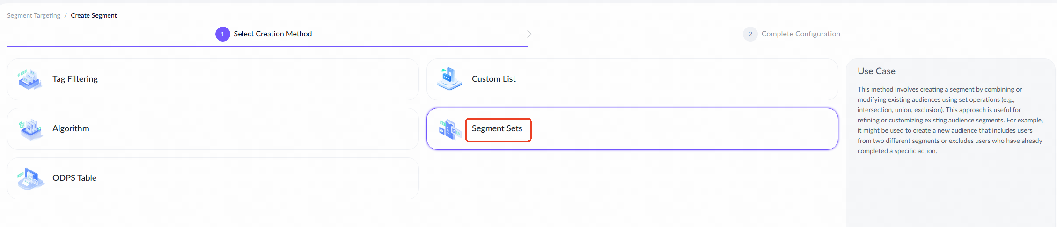
Task: Click the Use Case description paragraph
Action: (949, 120)
